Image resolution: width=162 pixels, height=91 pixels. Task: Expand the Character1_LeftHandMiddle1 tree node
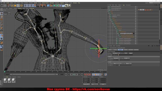coord(116,40)
